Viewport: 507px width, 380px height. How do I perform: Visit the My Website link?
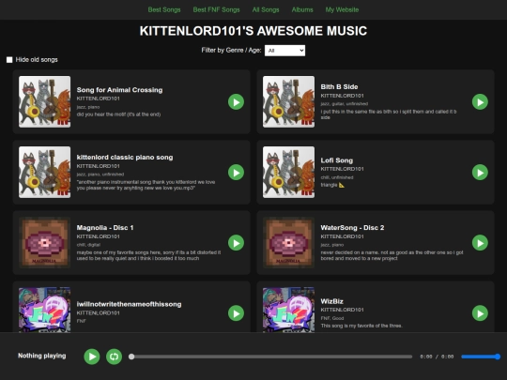(342, 9)
